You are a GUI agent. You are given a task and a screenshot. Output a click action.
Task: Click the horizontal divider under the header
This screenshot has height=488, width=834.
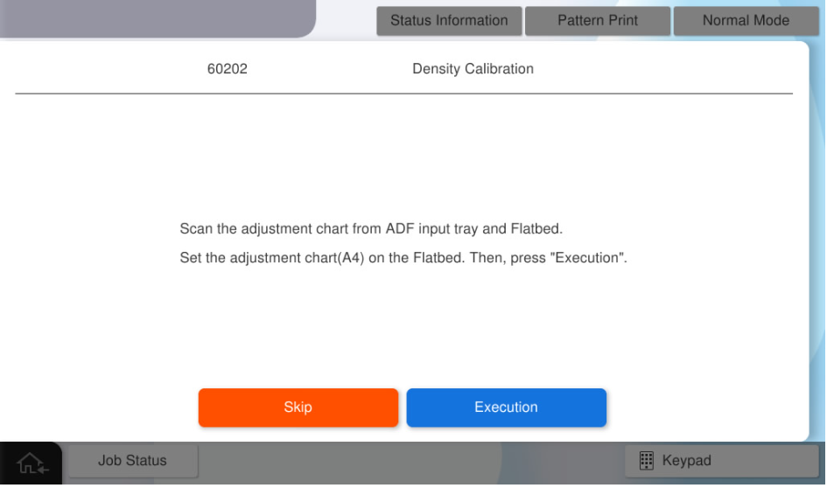point(403,93)
